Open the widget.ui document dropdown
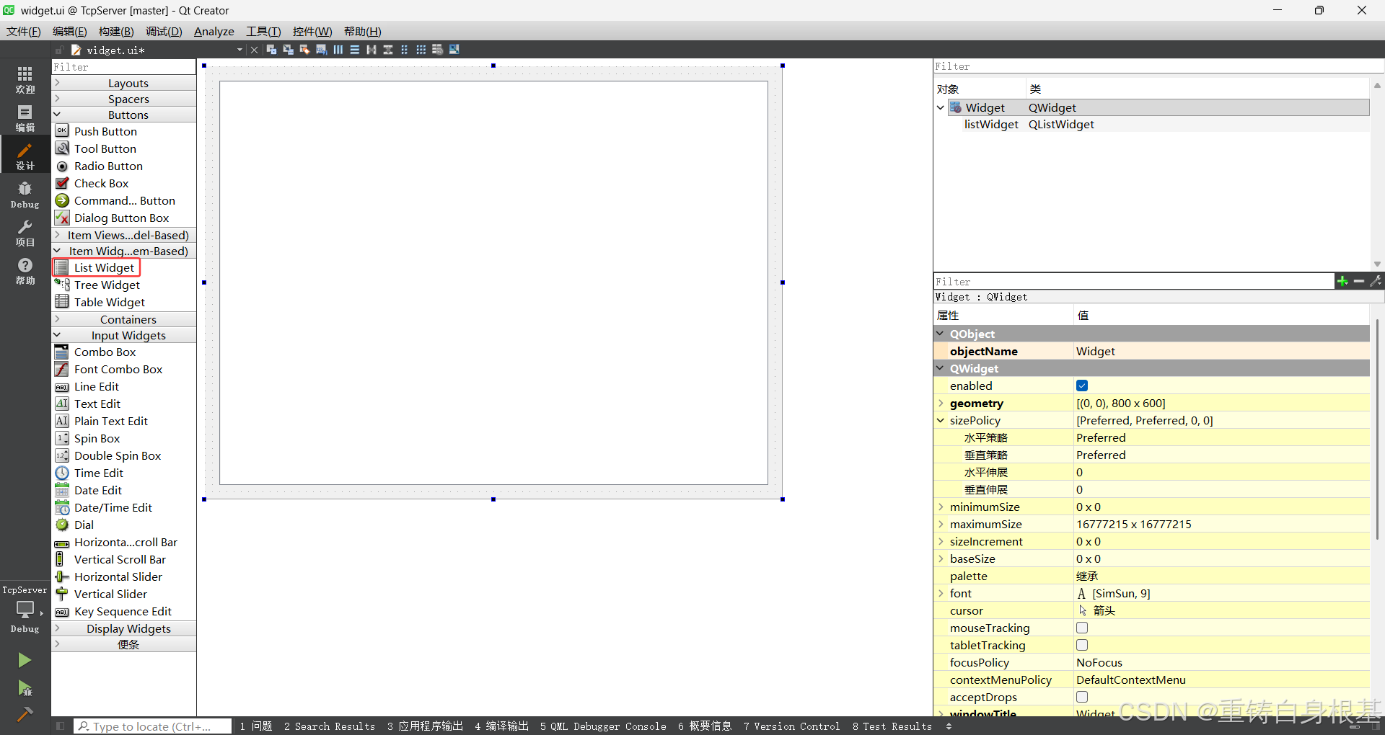Screen dimensions: 1385x735 (239, 50)
